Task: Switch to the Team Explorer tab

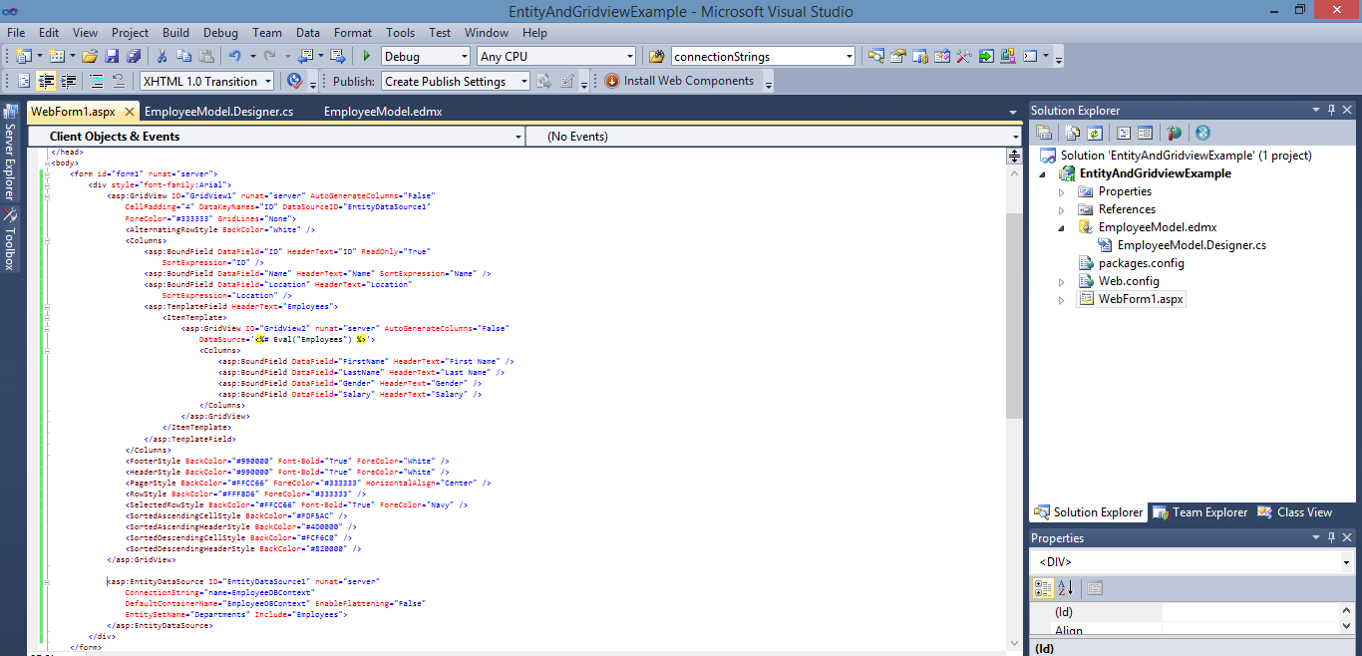Action: tap(1199, 512)
